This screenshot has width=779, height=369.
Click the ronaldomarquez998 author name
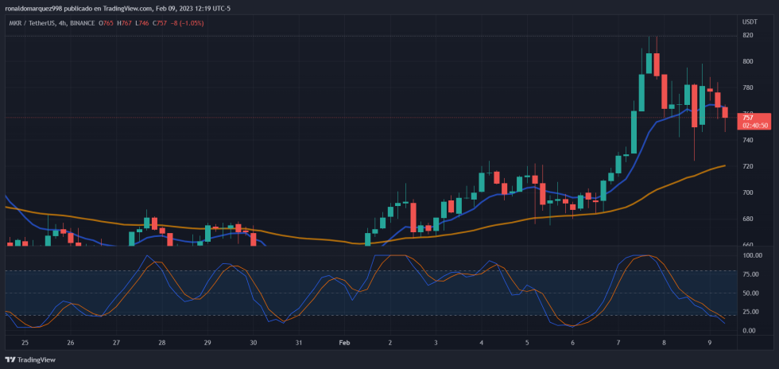tap(34, 8)
